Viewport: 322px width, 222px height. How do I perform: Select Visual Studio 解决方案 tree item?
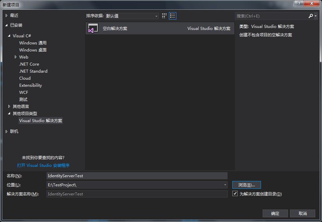[x=41, y=121]
